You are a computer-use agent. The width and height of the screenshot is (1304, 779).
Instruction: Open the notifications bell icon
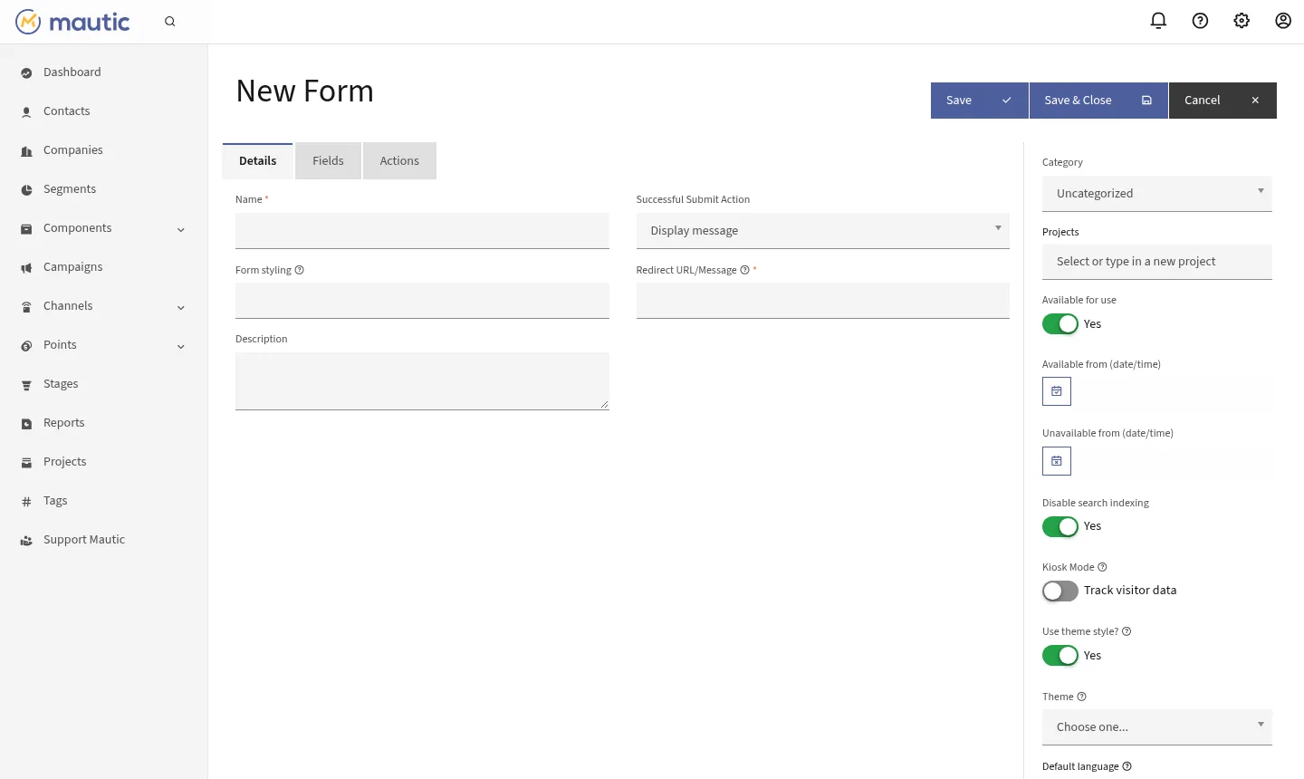pos(1158,21)
